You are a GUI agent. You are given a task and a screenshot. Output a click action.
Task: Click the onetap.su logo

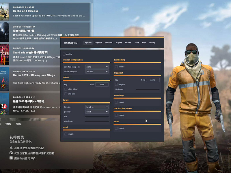click(70, 43)
